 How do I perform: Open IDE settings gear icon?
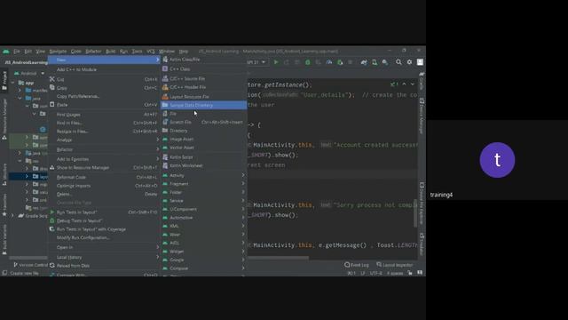point(409,62)
